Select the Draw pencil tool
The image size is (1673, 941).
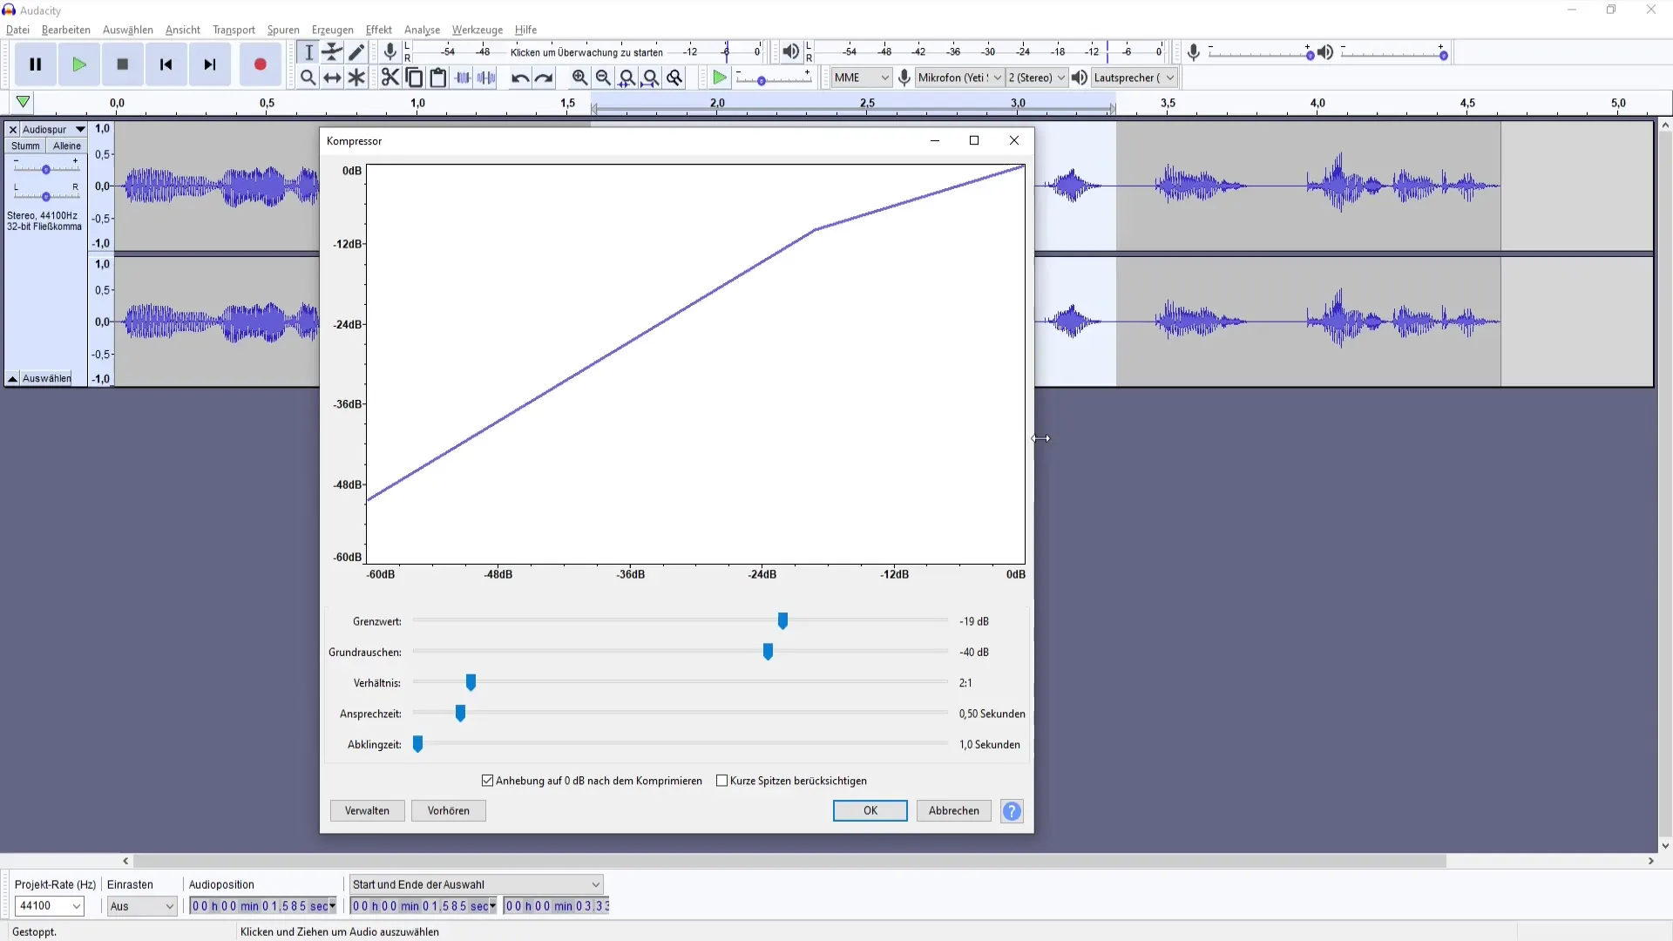coord(356,52)
